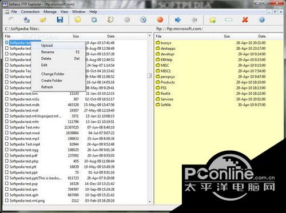Click the local pane scrollbar thumb
The image size is (286, 213).
tap(149, 76)
